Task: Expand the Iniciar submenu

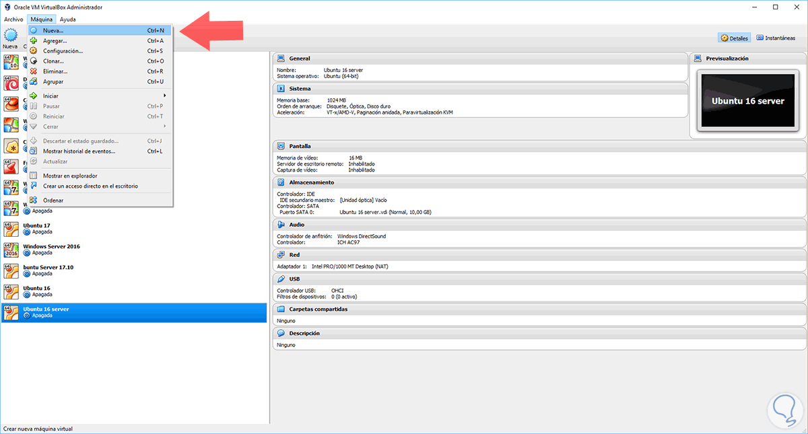Action: click(100, 96)
